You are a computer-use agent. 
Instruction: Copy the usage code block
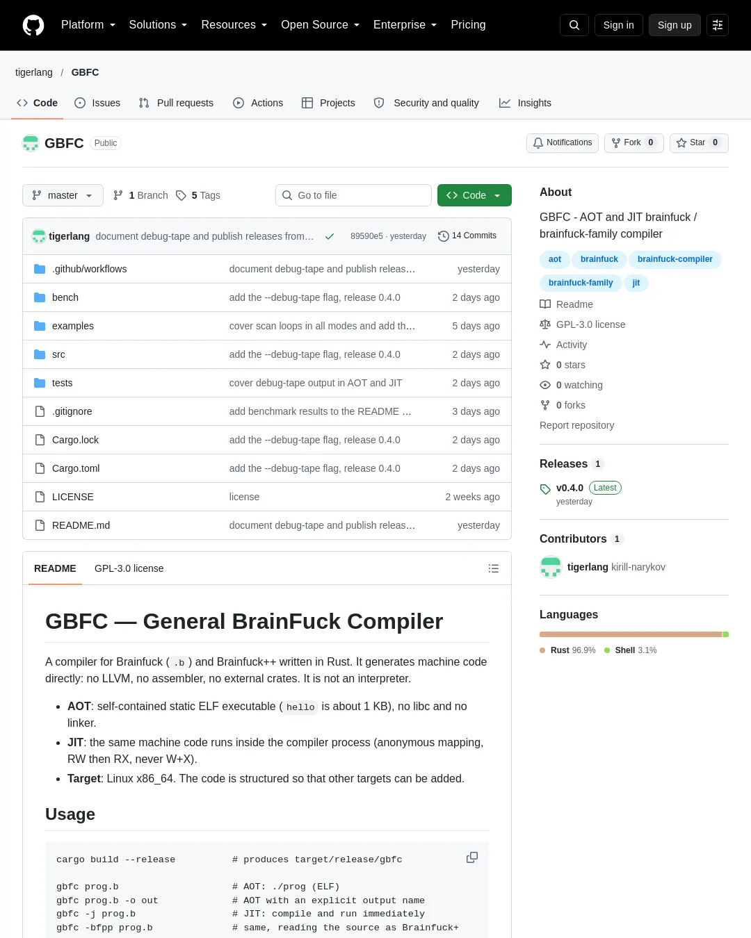[x=472, y=857]
